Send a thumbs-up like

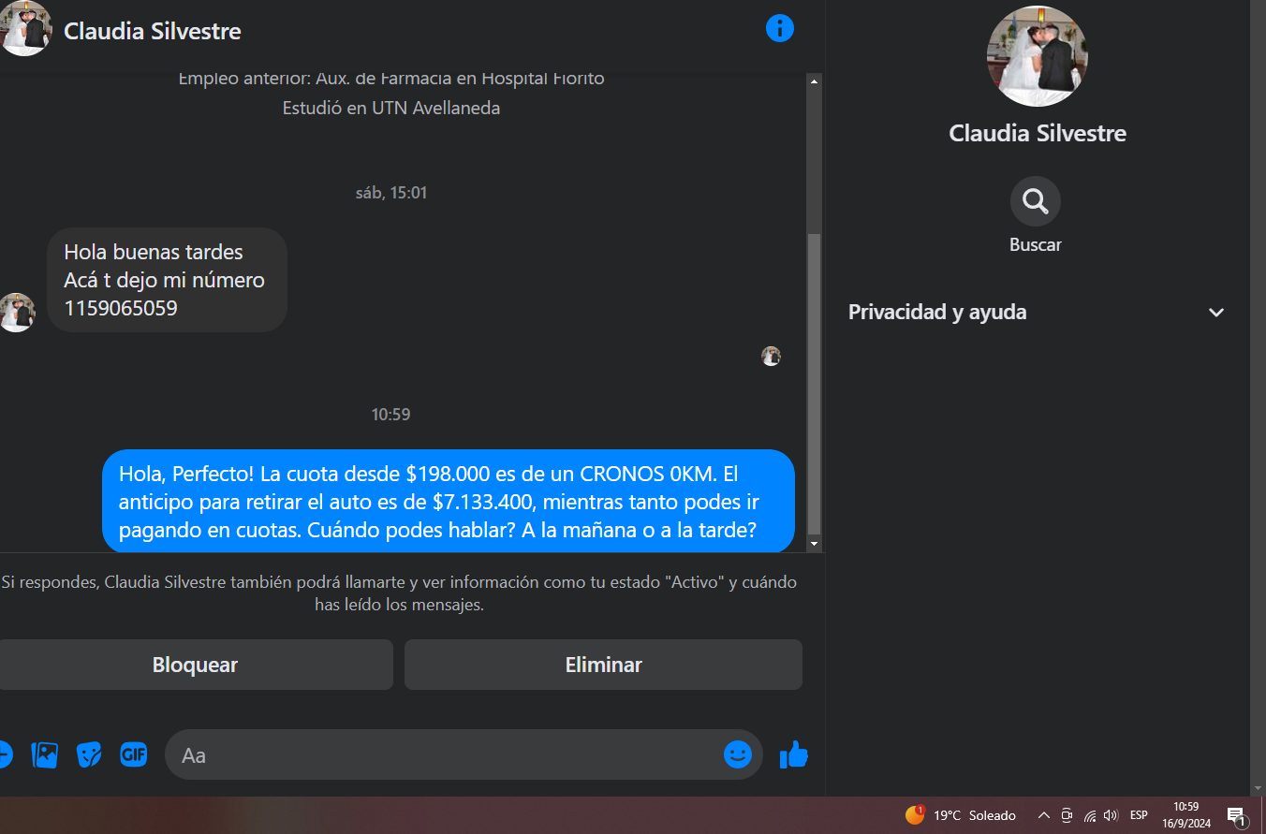[793, 754]
